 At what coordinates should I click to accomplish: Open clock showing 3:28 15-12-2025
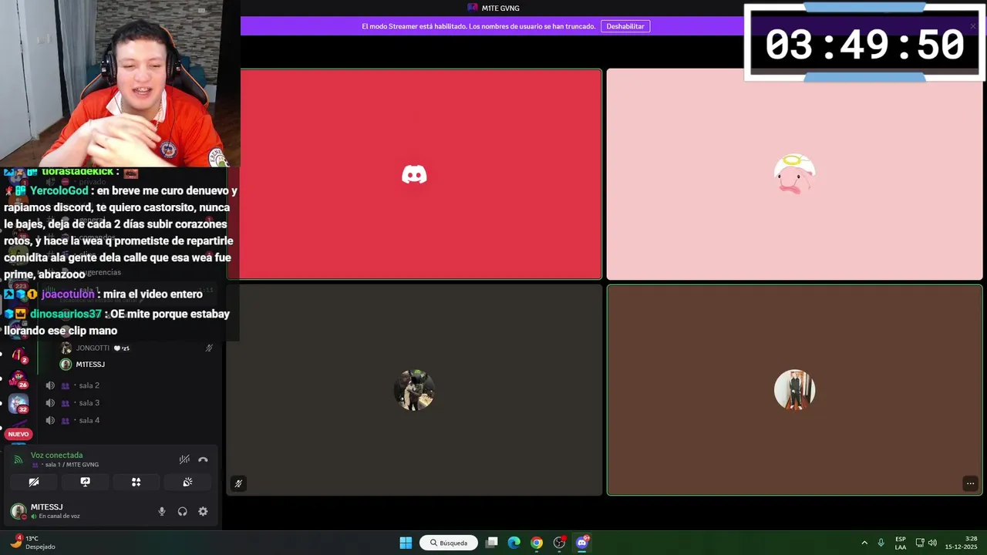pos(962,543)
